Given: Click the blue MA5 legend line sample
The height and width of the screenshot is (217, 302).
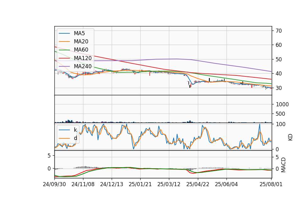Looking at the screenshot, I should 64,34.
